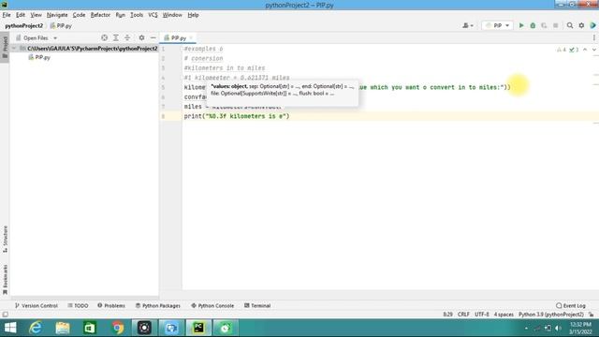Open Microsoft Store from taskbar
Image resolution: width=599 pixels, height=337 pixels.
[90, 328]
